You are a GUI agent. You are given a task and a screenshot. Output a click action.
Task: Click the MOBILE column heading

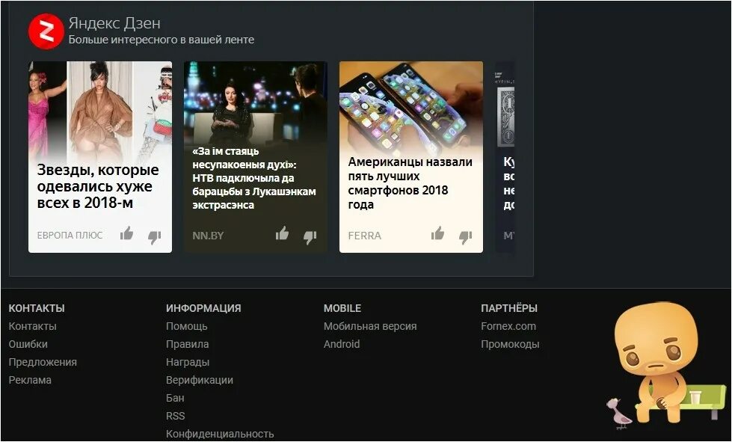tap(342, 308)
